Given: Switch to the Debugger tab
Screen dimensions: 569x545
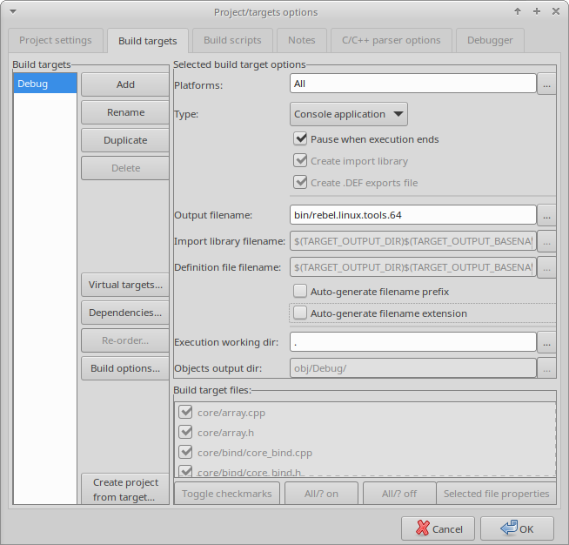Looking at the screenshot, I should 490,40.
